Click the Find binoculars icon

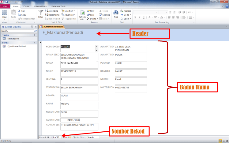tap(116, 13)
